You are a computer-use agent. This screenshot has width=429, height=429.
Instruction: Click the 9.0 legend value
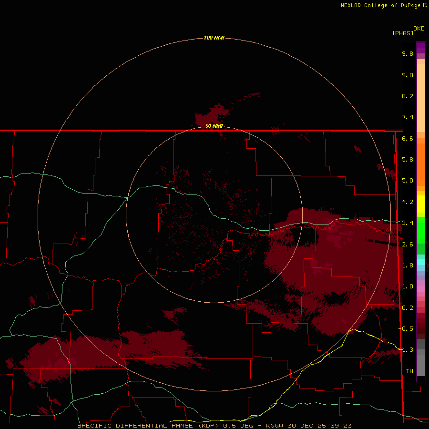(408, 75)
